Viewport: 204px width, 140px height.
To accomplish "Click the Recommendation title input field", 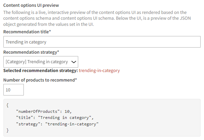I will coord(102,42).
